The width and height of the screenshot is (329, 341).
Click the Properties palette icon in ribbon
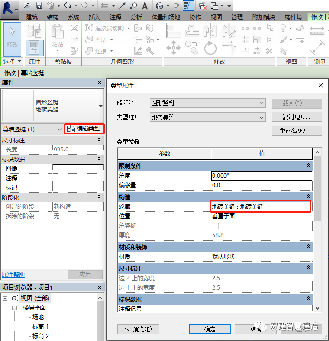[x=35, y=48]
